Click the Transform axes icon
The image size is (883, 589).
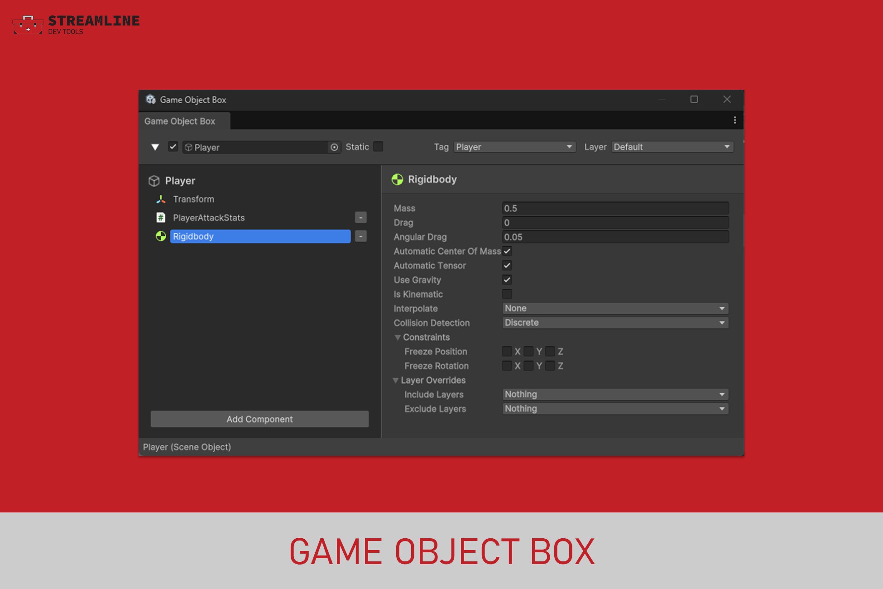point(161,199)
